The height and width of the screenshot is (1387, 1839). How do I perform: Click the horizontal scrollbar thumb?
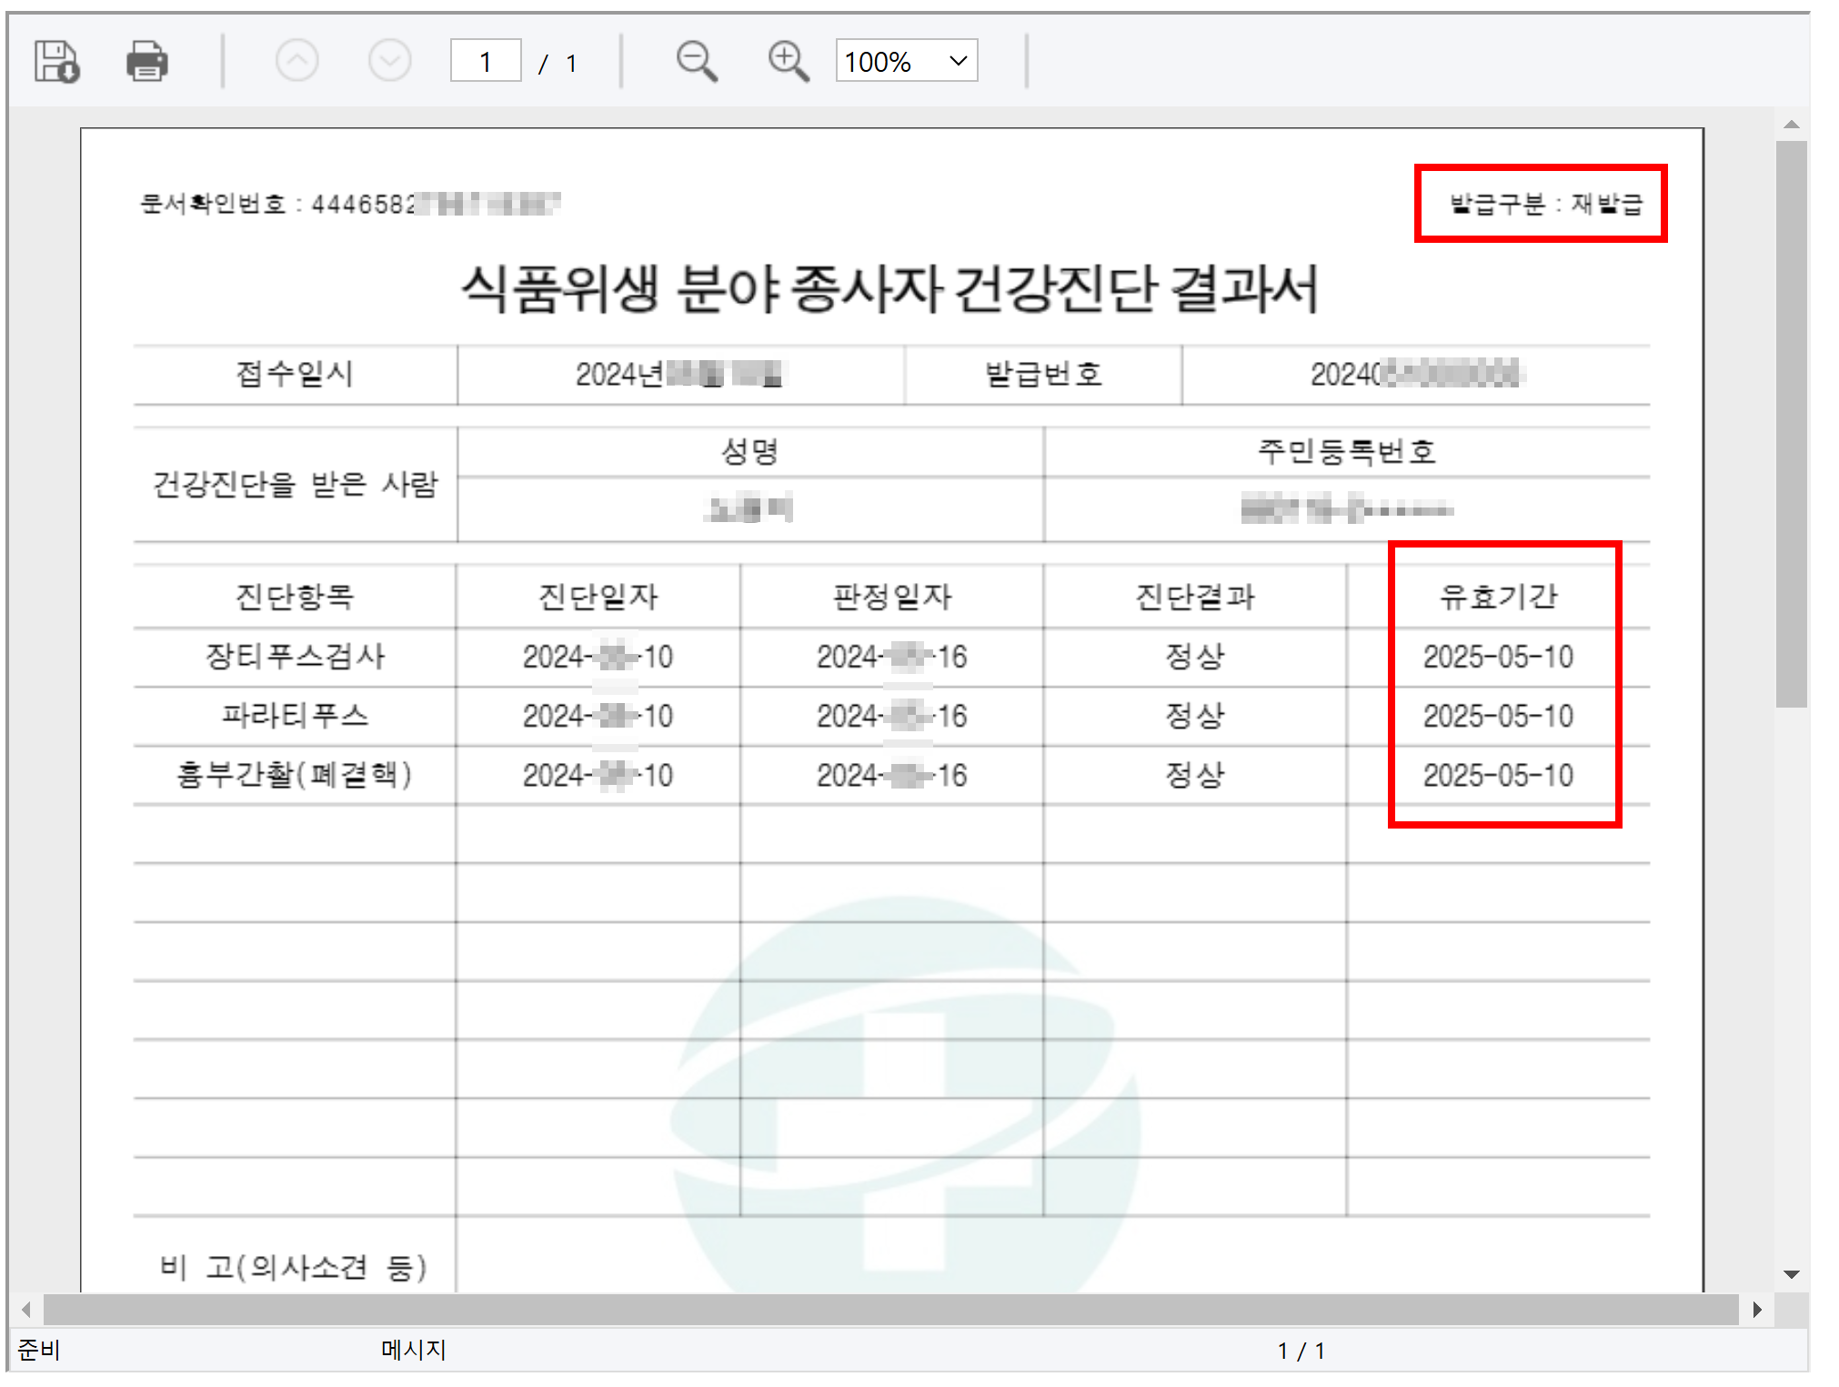(x=889, y=1310)
